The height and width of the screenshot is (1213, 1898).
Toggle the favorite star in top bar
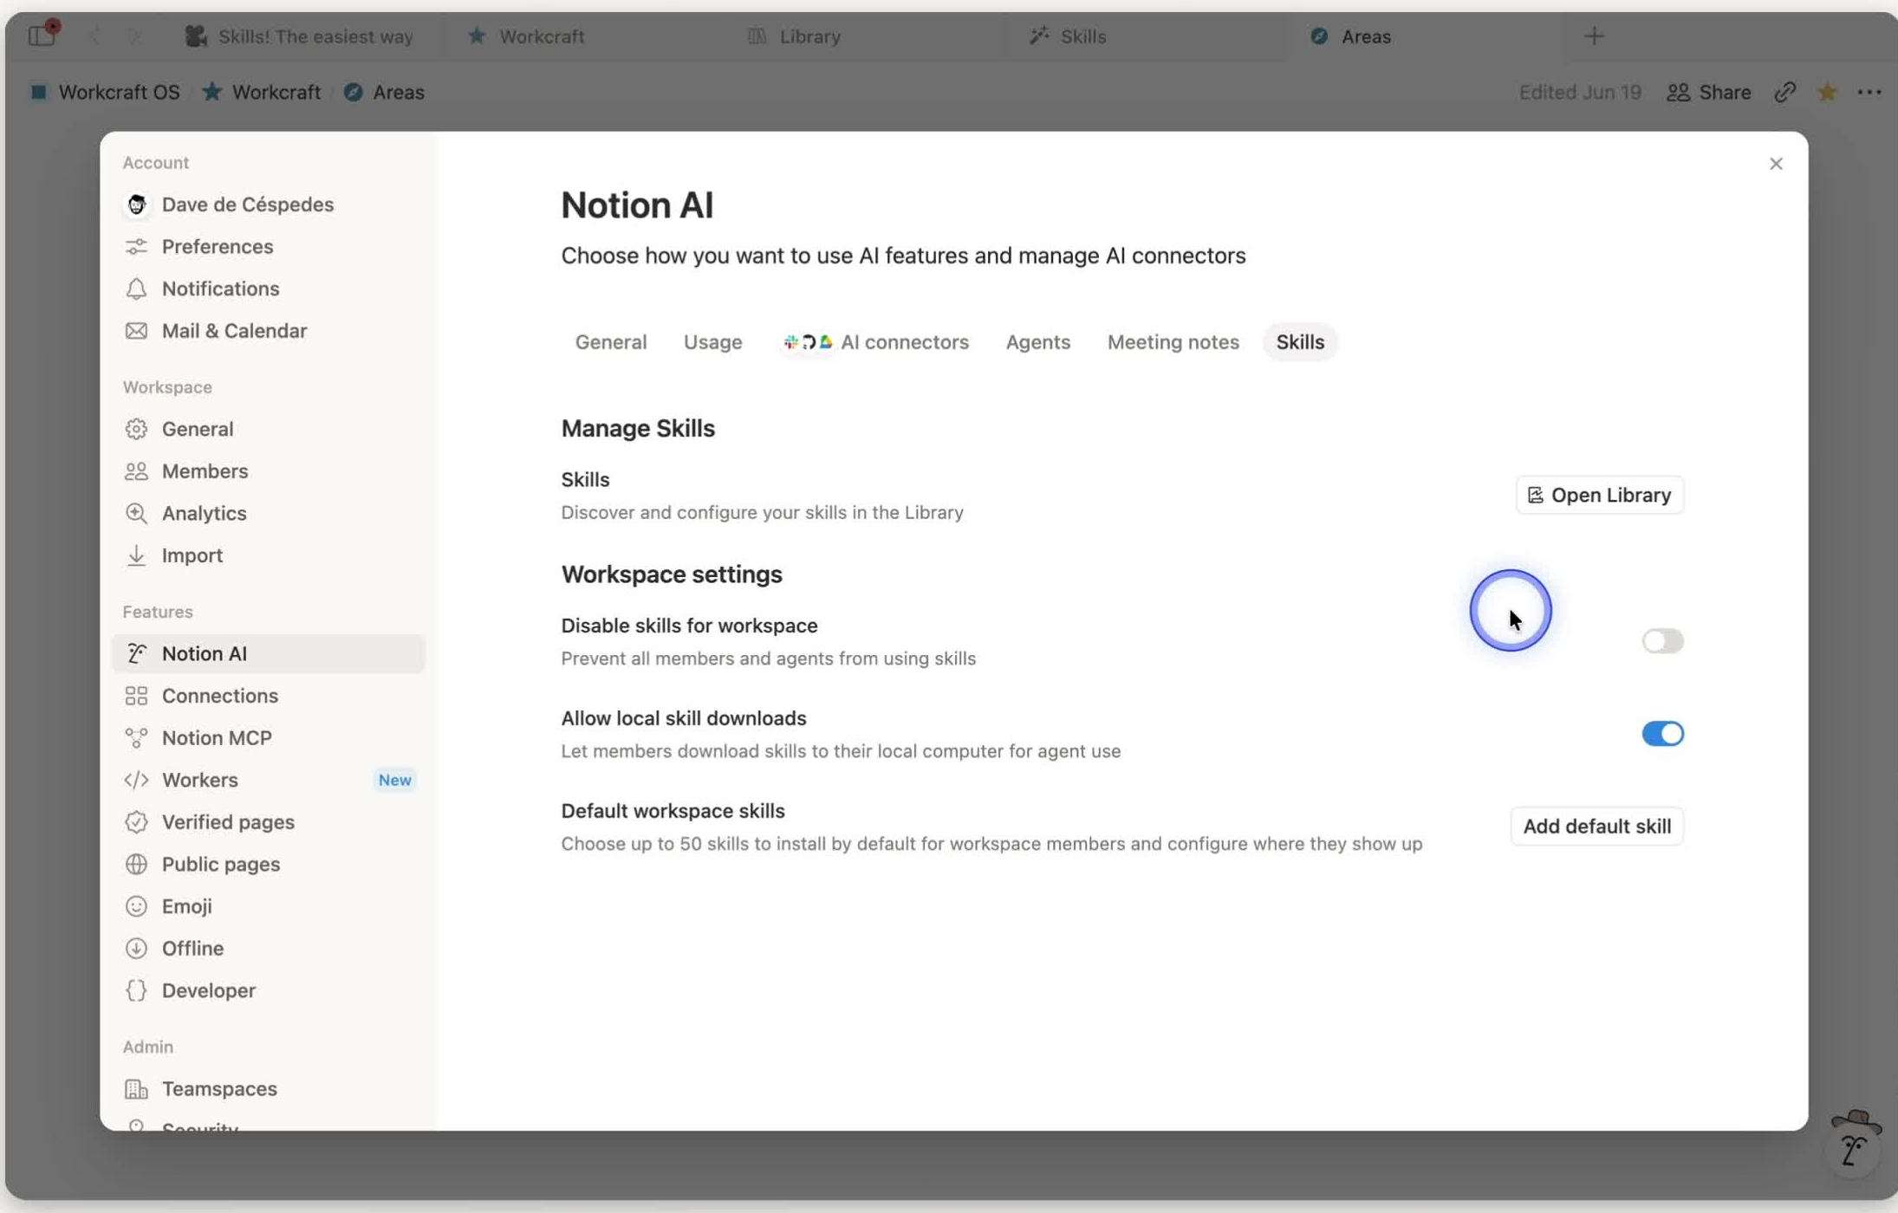1827,92
